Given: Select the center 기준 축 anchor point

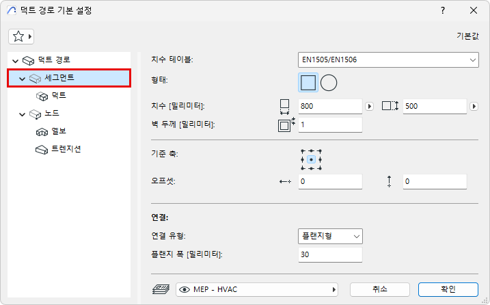Looking at the screenshot, I should point(311,159).
